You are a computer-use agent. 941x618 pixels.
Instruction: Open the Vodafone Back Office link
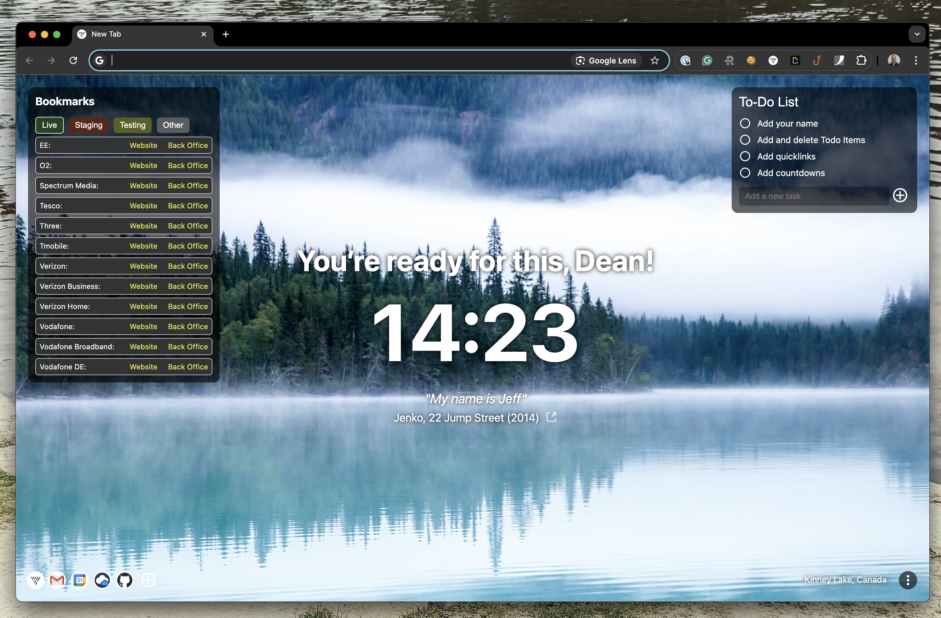tap(187, 326)
